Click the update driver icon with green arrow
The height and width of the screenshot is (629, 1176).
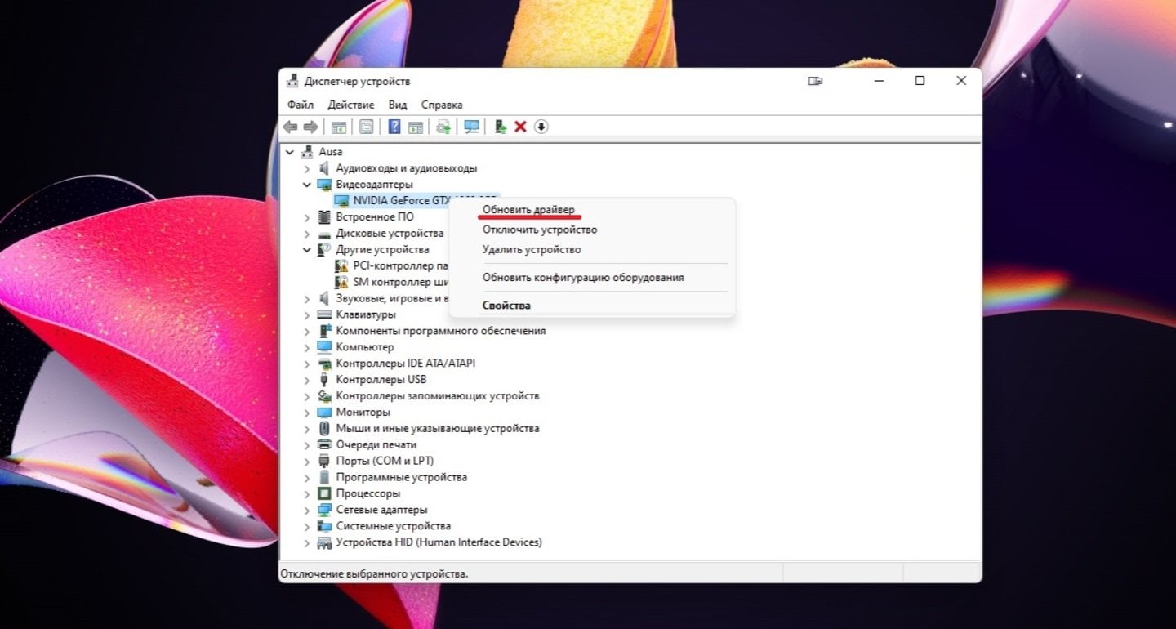coord(501,127)
